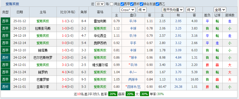Click the draw odds value 26.38
239x99 pixels.
pyautogui.click(x=178, y=87)
